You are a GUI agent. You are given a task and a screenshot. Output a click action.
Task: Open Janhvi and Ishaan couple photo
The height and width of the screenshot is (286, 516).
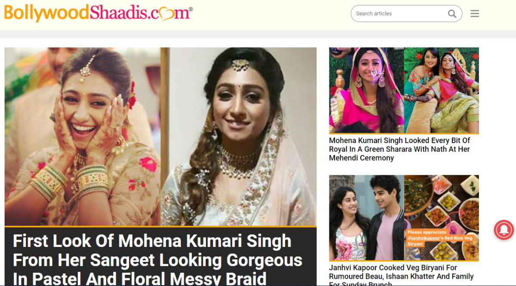pyautogui.click(x=366, y=217)
